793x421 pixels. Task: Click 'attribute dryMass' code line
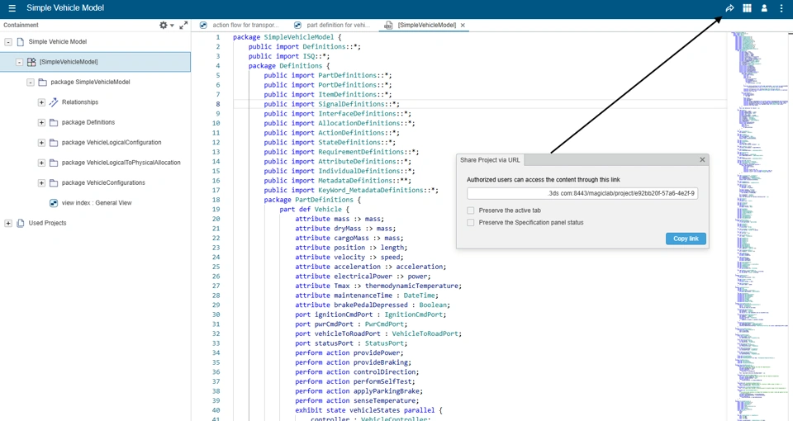point(345,229)
